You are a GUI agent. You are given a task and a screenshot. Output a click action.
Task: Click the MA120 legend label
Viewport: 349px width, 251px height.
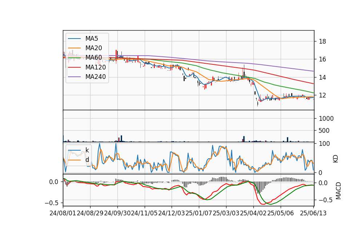[x=96, y=67]
